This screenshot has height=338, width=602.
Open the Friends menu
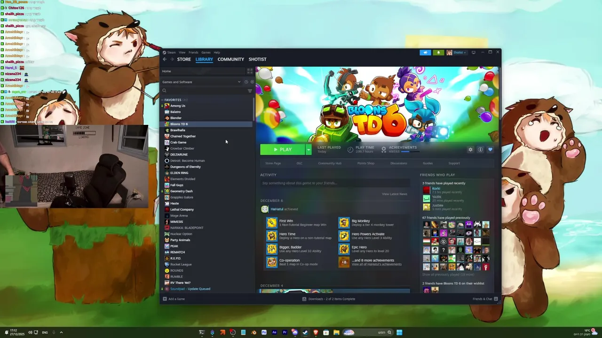[x=193, y=52]
